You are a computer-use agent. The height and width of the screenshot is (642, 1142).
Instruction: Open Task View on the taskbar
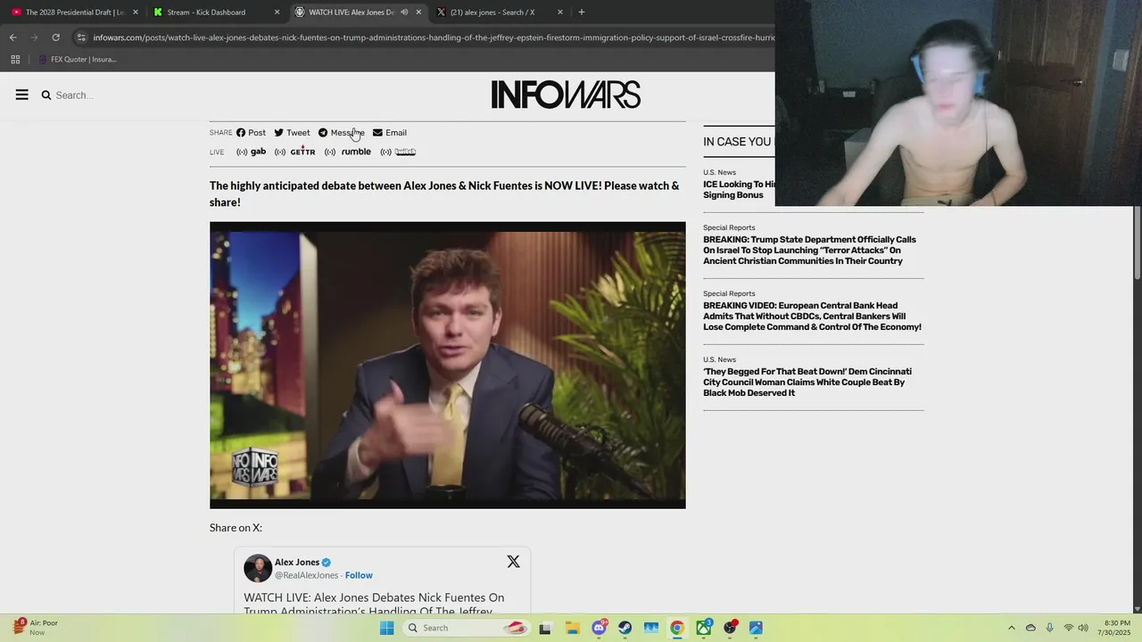545,628
